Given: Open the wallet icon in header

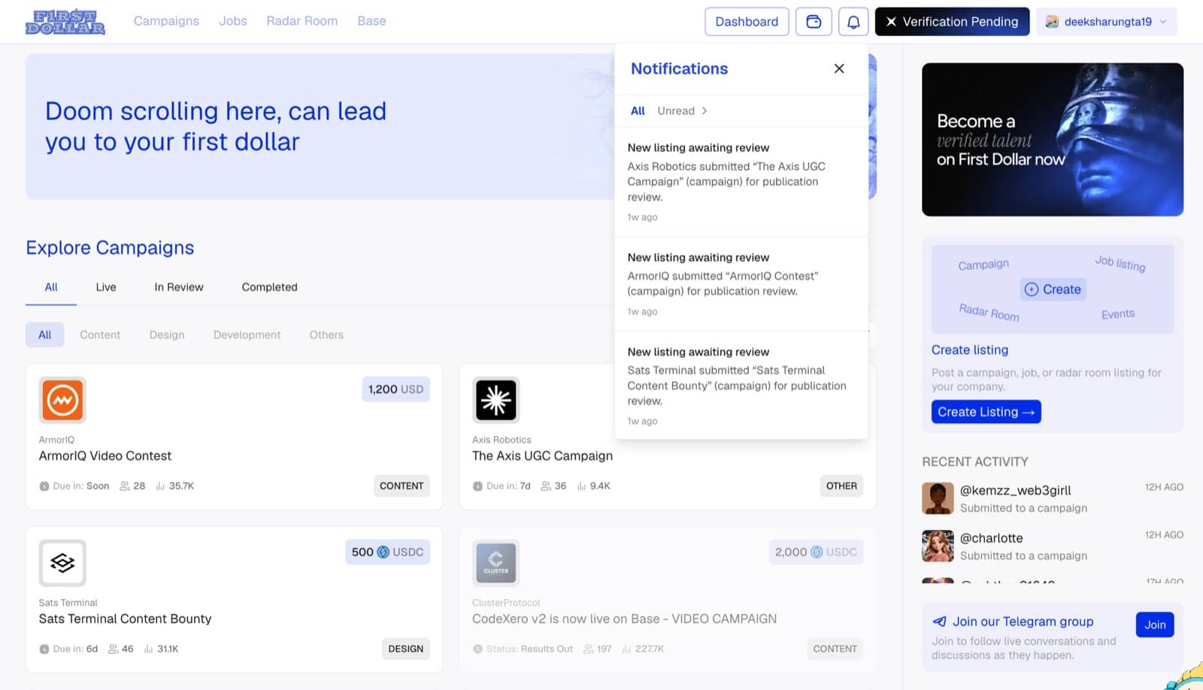Looking at the screenshot, I should click(814, 22).
